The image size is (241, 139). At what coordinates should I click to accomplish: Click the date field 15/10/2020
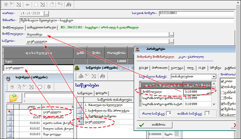point(32,14)
